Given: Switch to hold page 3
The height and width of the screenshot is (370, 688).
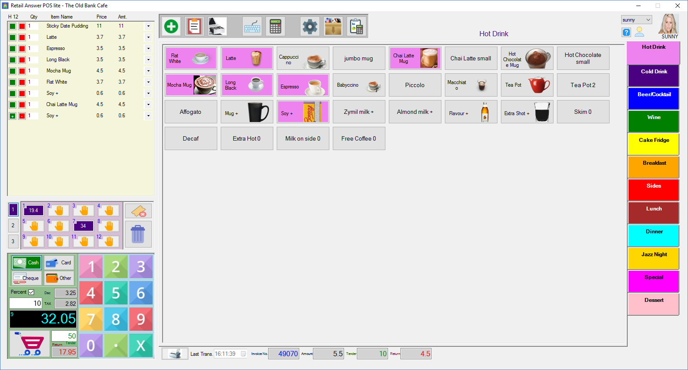Looking at the screenshot, I should (13, 241).
